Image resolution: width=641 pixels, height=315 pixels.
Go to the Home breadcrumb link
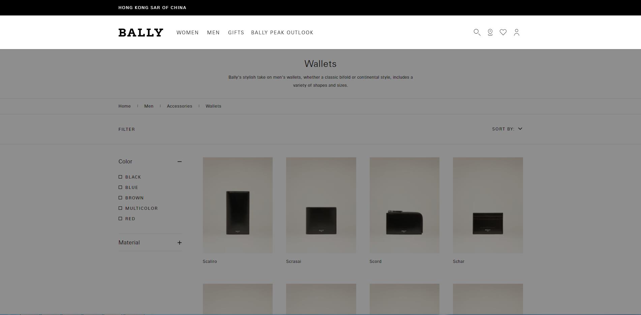[124, 106]
